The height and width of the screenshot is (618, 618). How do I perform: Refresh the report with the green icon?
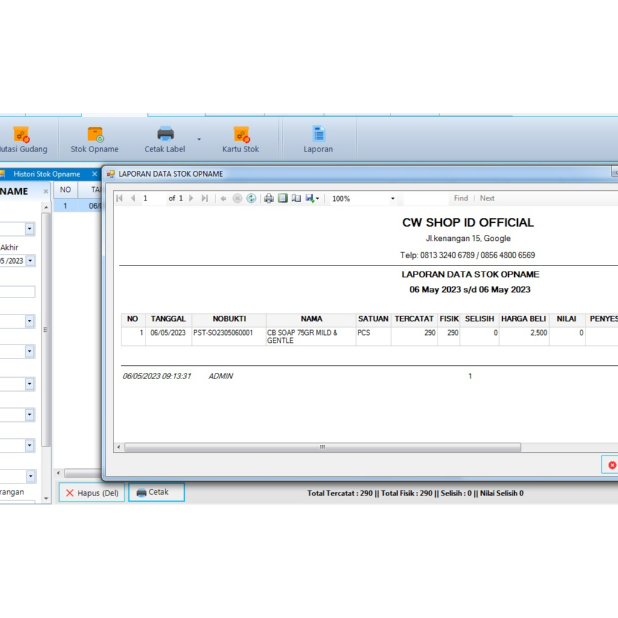coord(251,199)
